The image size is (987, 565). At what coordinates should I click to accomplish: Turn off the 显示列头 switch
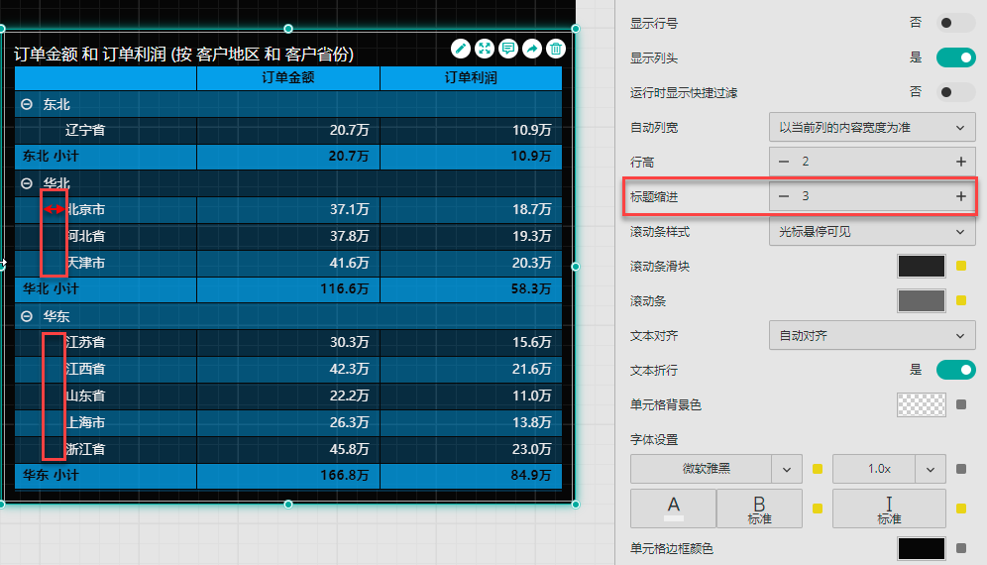click(955, 57)
